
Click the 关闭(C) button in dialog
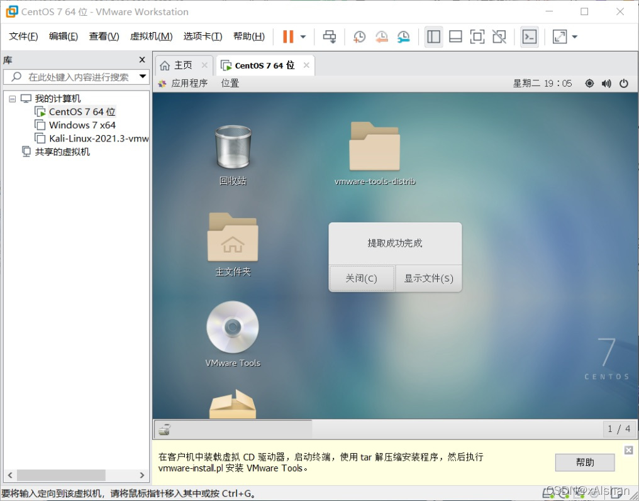coord(362,278)
